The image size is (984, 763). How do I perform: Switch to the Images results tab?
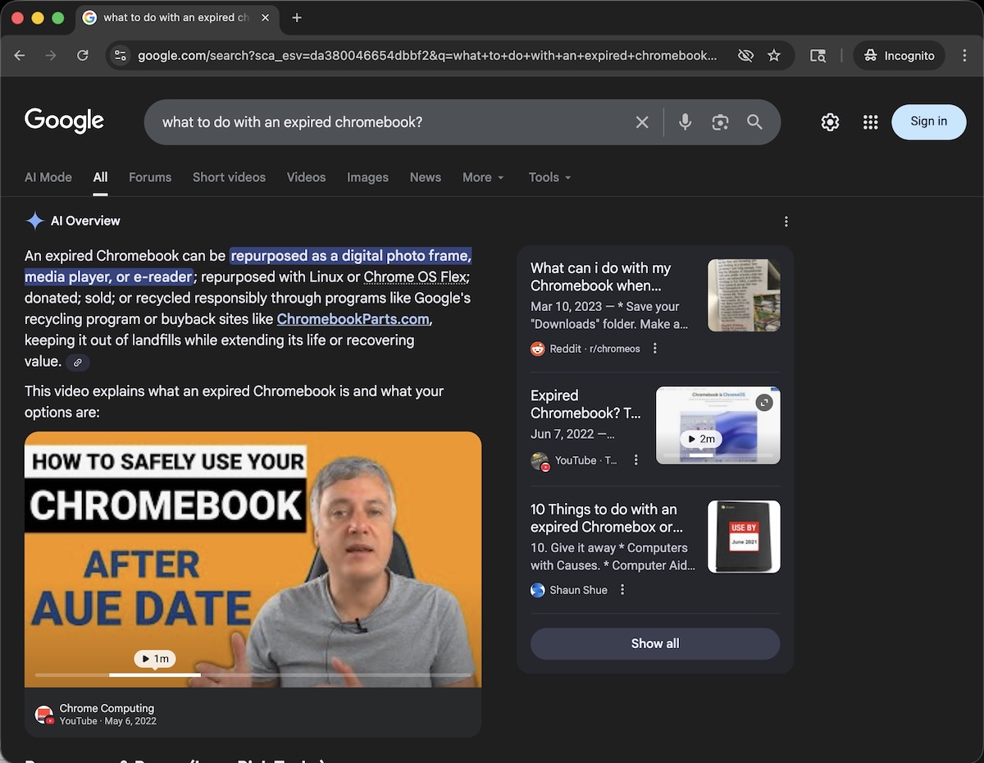(367, 177)
